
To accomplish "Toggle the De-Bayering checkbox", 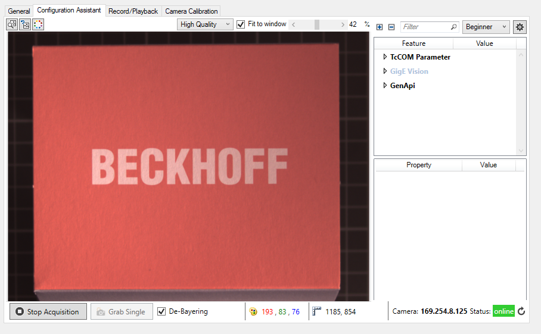I will 161,311.
